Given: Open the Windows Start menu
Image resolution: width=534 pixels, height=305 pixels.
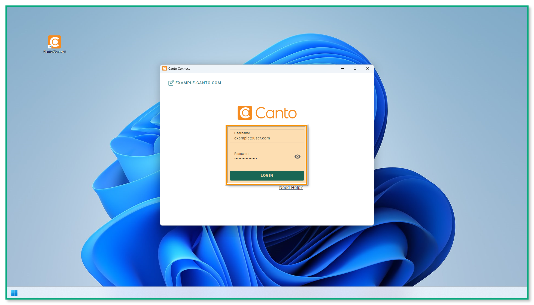Looking at the screenshot, I should (x=15, y=293).
